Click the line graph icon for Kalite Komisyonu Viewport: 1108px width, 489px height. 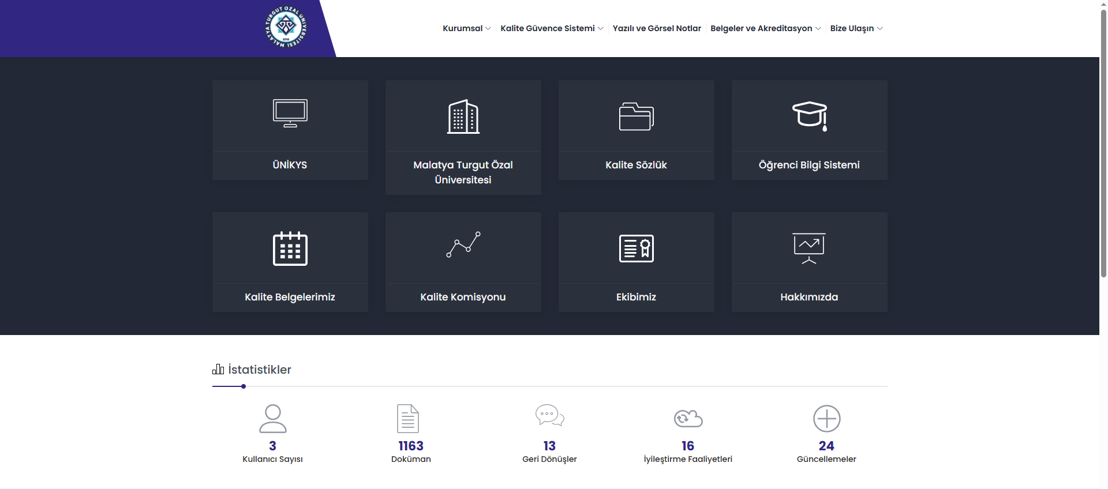tap(463, 245)
